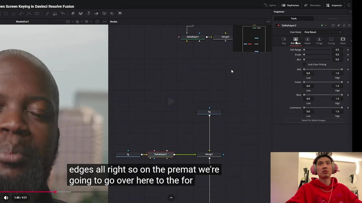Switch to the Fringe tab
This screenshot has width=362, height=203.
319,41
